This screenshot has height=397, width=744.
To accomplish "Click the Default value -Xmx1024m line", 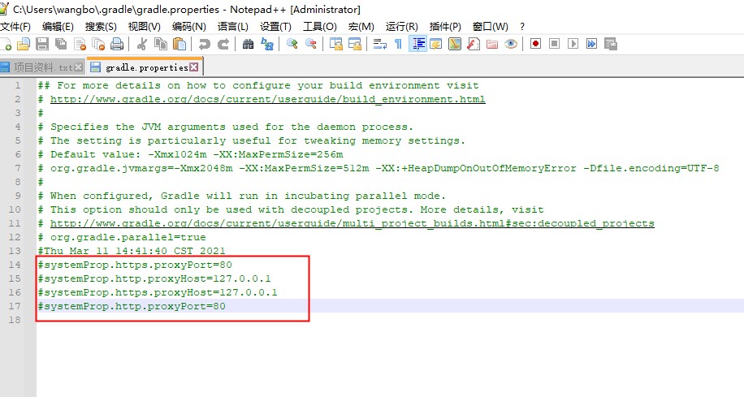I will pyautogui.click(x=190, y=154).
